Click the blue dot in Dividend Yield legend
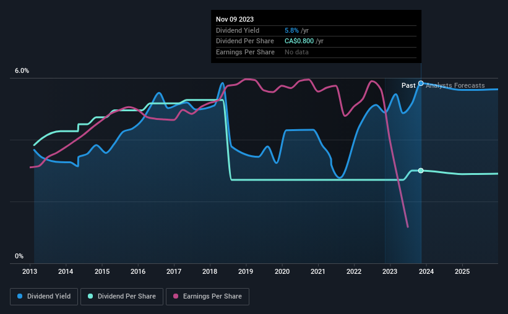This screenshot has height=314, width=508. pos(20,297)
